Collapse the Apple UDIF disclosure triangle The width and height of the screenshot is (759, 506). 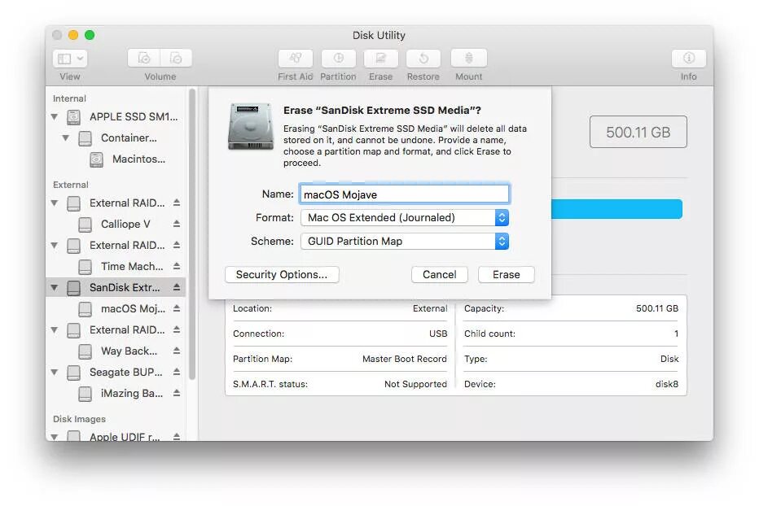click(55, 436)
